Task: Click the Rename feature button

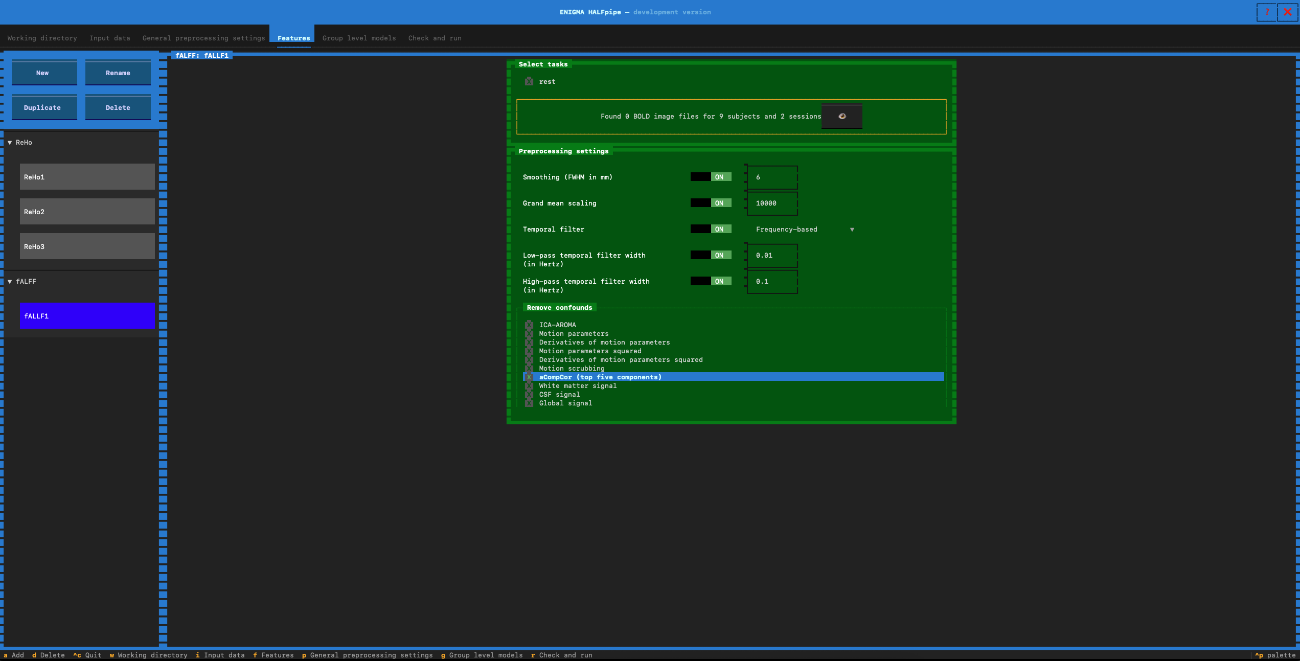Action: tap(118, 73)
